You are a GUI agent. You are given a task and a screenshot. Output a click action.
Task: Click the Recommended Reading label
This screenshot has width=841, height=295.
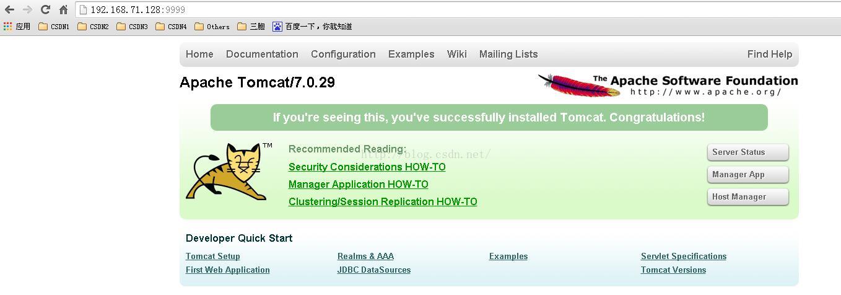tap(347, 149)
